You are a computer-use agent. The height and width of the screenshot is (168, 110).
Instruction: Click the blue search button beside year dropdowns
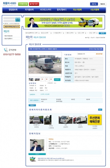point(102,33)
